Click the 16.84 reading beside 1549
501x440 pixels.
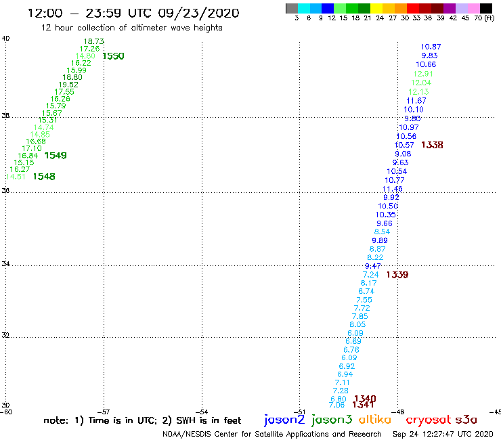[x=28, y=156]
